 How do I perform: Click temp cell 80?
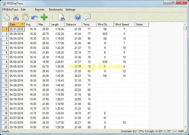point(89,38)
